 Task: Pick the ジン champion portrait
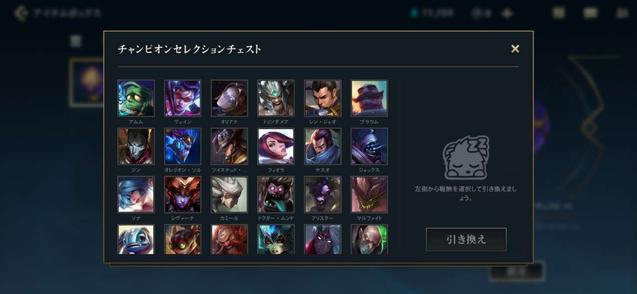pyautogui.click(x=136, y=147)
